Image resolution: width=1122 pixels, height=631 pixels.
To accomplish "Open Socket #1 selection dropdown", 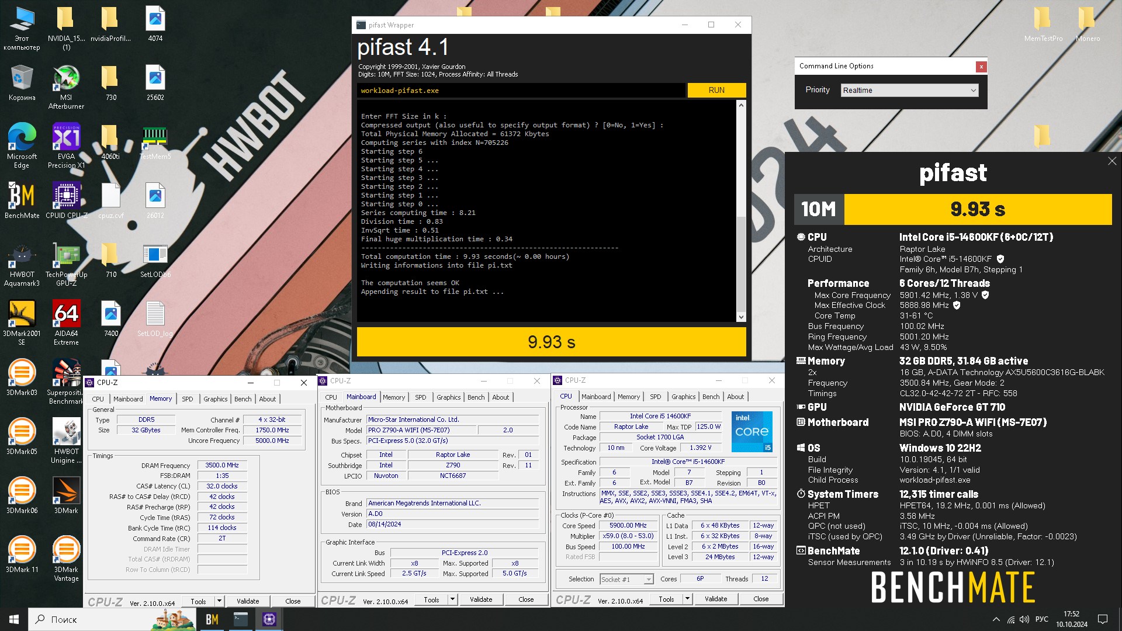I will tap(626, 579).
